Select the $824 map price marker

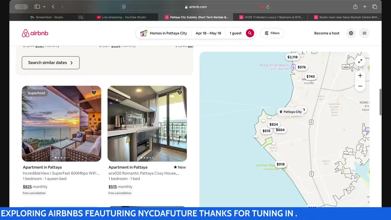point(274,124)
